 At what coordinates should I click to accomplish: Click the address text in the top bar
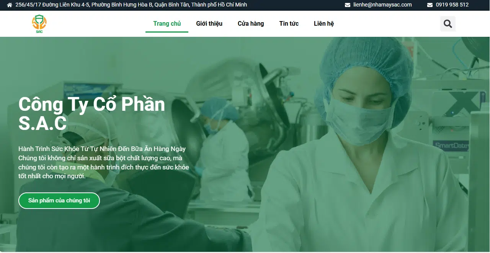click(x=131, y=5)
